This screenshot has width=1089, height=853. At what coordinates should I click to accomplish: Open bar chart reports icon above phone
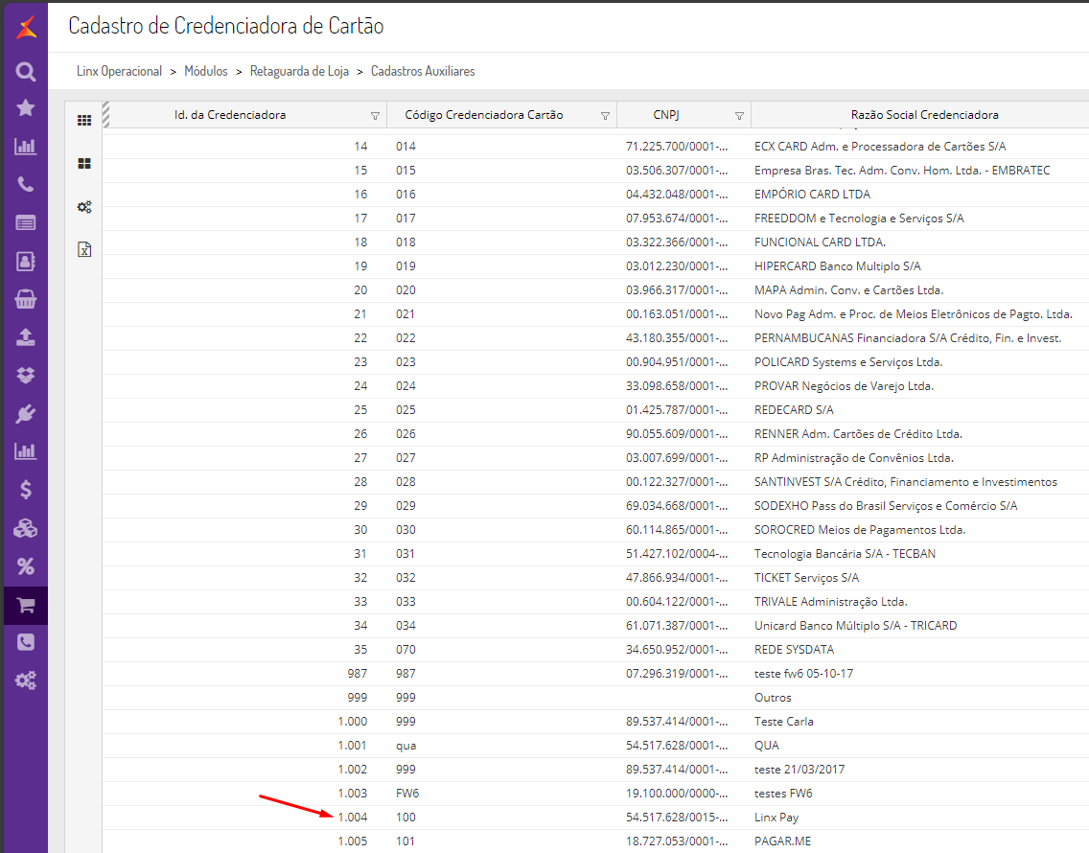click(x=26, y=147)
